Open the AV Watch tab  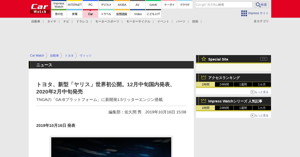coord(137,4)
